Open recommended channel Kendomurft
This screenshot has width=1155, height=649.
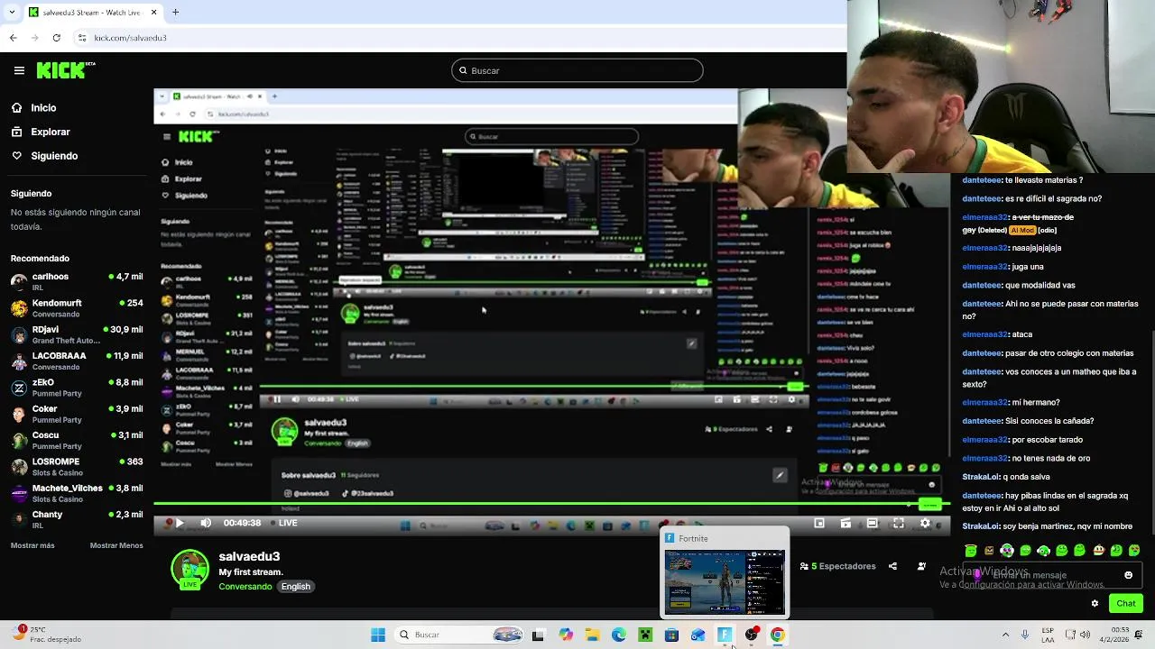(77, 307)
